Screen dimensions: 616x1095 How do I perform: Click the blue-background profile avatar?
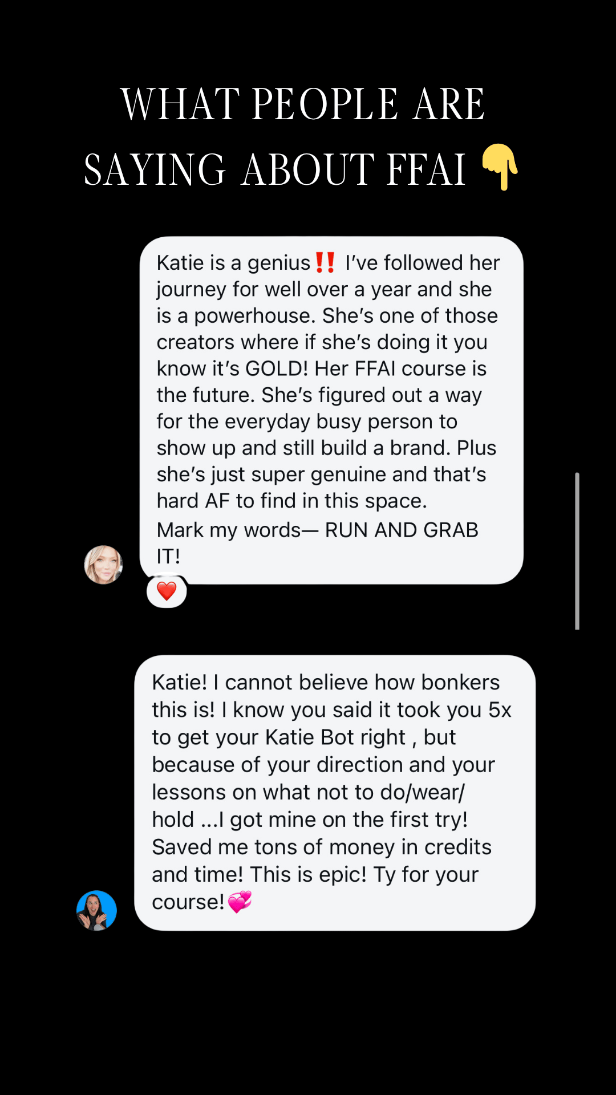96,910
